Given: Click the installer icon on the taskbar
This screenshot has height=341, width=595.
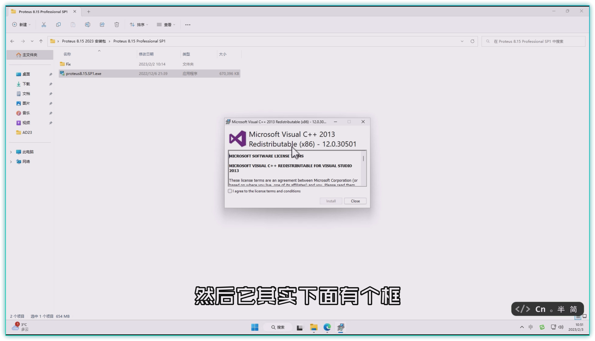Looking at the screenshot, I should point(341,327).
